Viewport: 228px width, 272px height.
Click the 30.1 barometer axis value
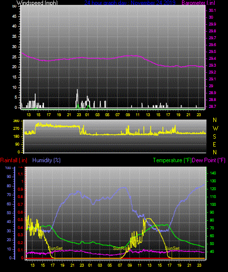(x=212, y=10)
